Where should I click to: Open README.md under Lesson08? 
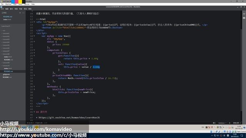click(8, 60)
